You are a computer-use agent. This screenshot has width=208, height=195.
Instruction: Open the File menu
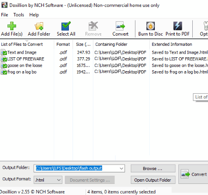(x=5, y=15)
